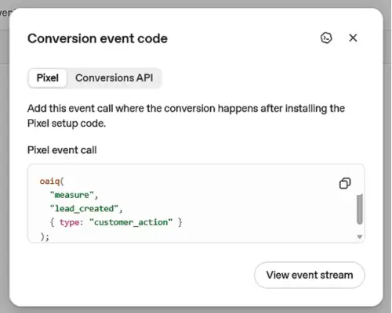Copy the pixel event call code
The image size is (392, 313).
click(x=345, y=183)
